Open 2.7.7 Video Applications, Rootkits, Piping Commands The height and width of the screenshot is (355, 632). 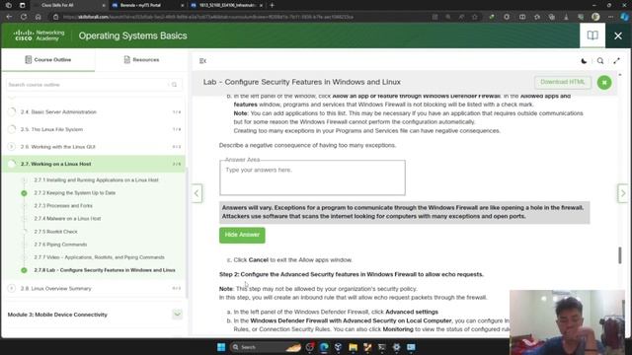tap(99, 257)
